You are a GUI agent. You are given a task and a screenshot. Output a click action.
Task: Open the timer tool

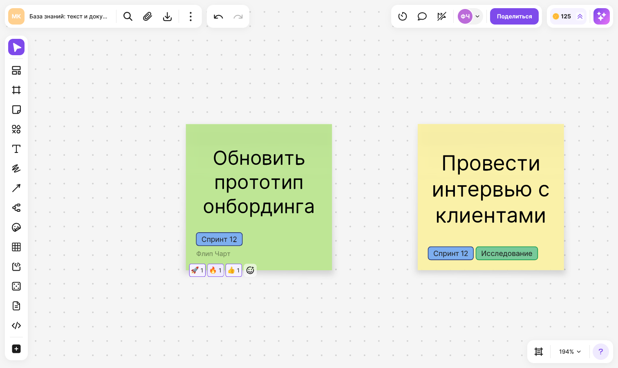click(403, 16)
